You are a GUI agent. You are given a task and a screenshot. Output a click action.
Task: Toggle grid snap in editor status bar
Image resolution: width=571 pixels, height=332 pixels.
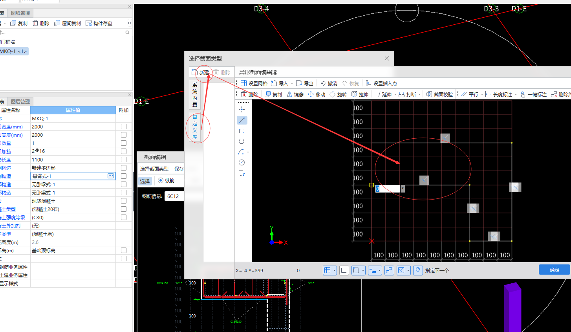point(327,270)
